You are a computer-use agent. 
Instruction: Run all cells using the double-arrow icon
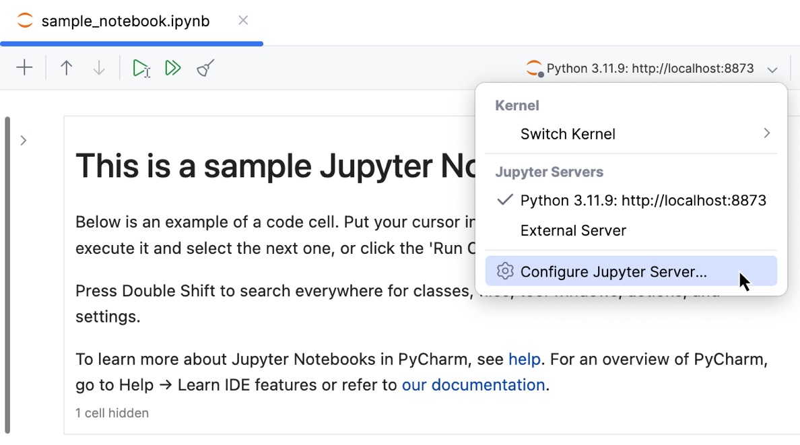[172, 67]
